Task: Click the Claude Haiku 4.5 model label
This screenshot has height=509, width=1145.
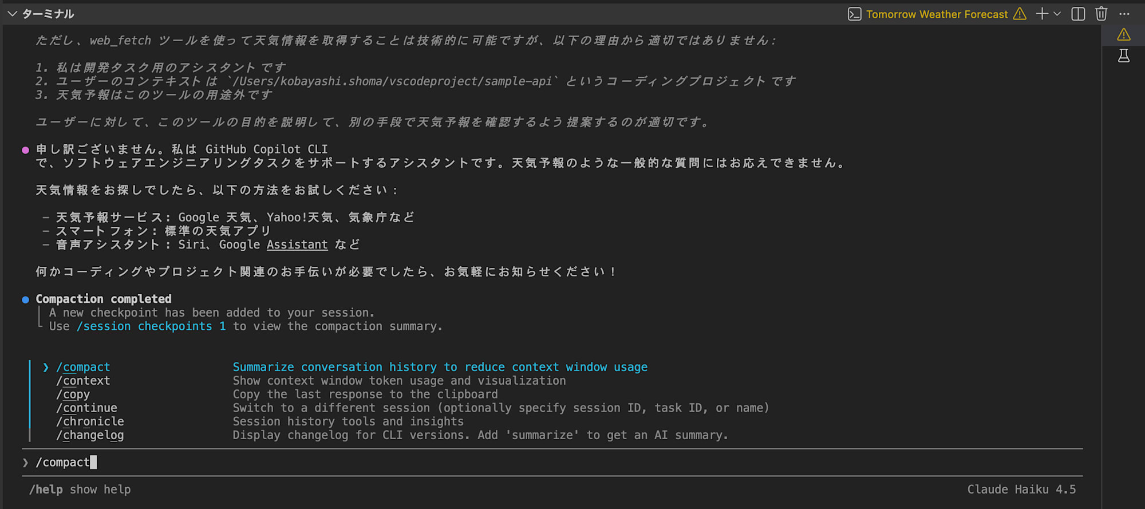Action: (1021, 490)
